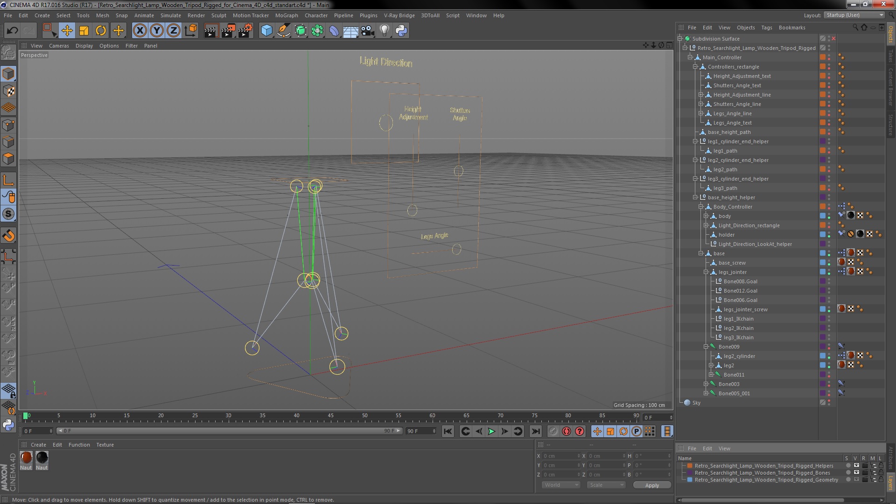Expand the Bone003 joint
The image size is (896, 504).
[x=706, y=384]
